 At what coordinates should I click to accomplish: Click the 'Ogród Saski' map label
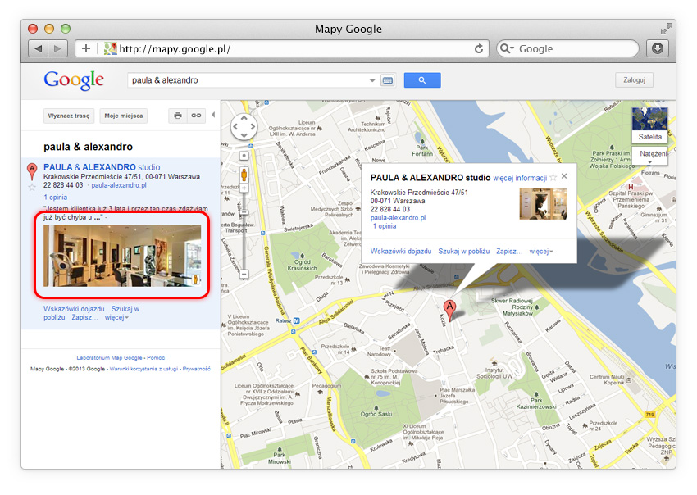coord(376,414)
